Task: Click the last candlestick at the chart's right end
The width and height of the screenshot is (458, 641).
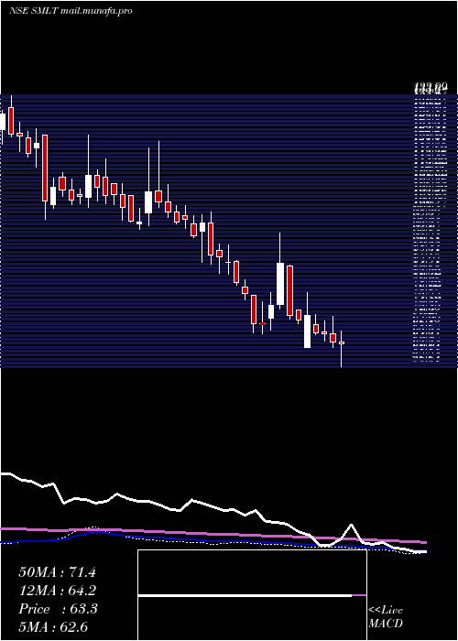Action: [342, 349]
